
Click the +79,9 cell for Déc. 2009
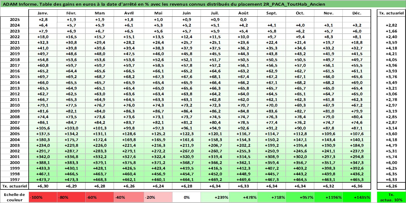(357, 111)
